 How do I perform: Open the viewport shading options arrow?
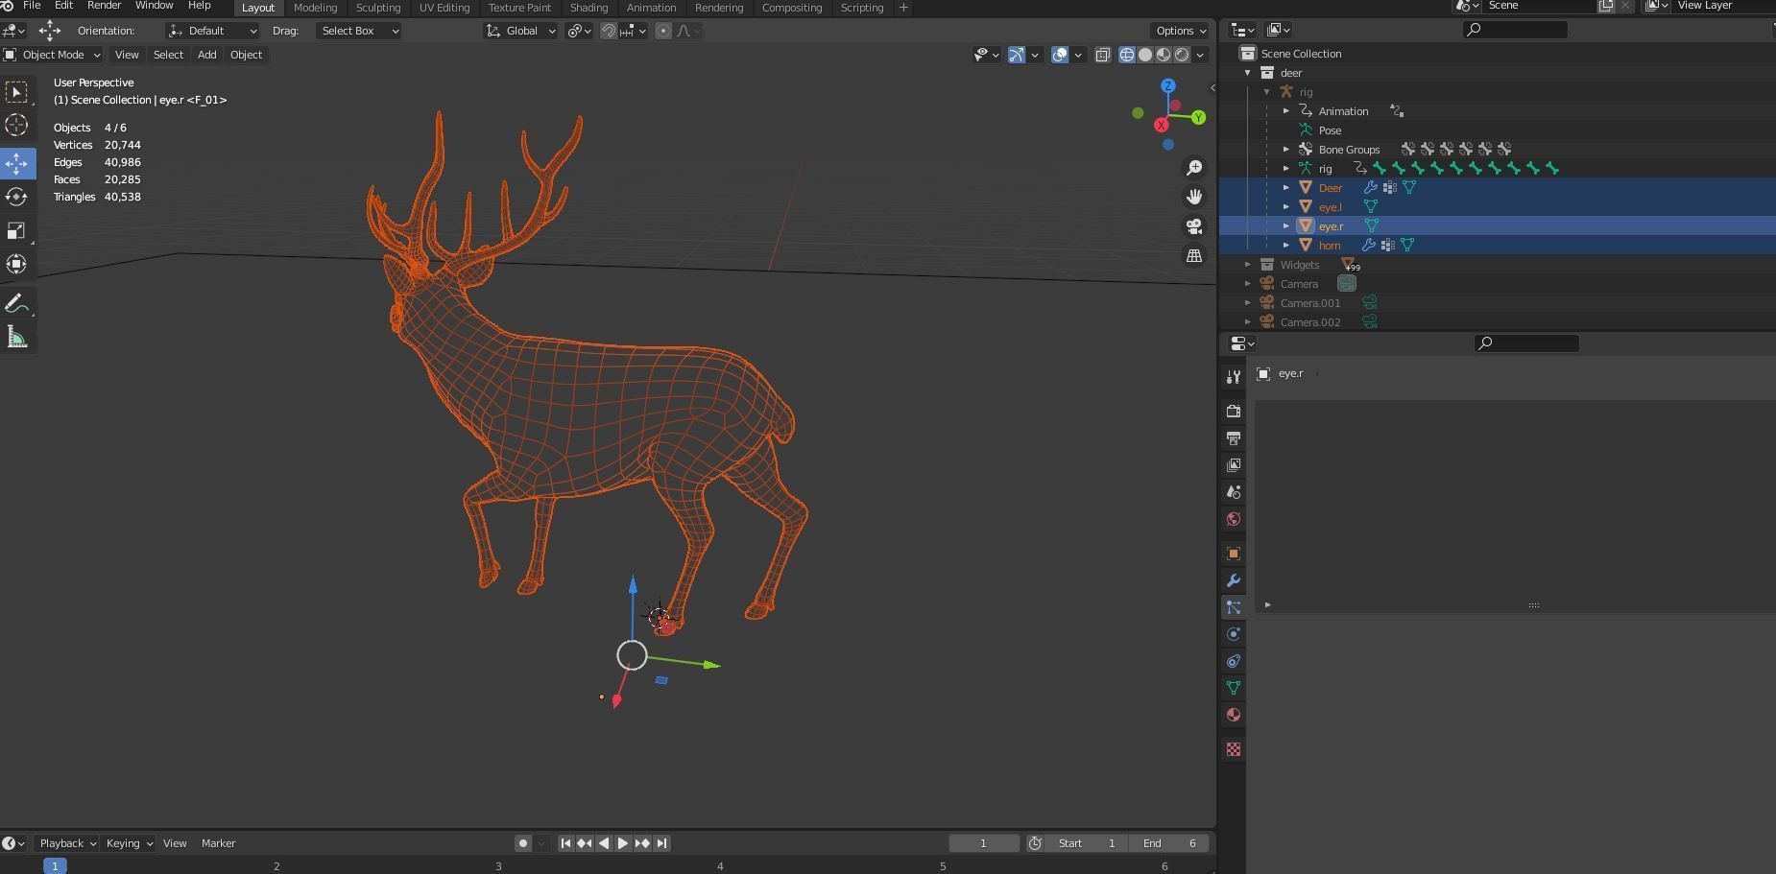(1200, 55)
